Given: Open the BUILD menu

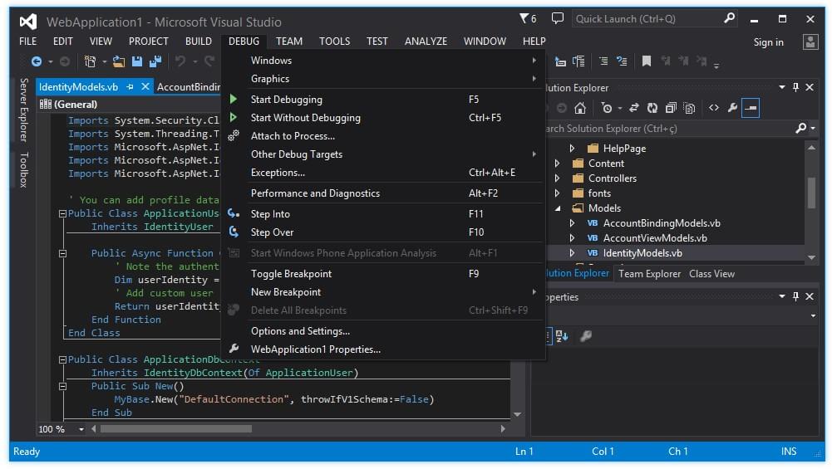Looking at the screenshot, I should pos(199,42).
